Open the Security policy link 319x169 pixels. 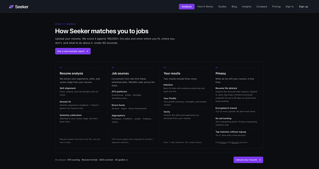pos(235,143)
